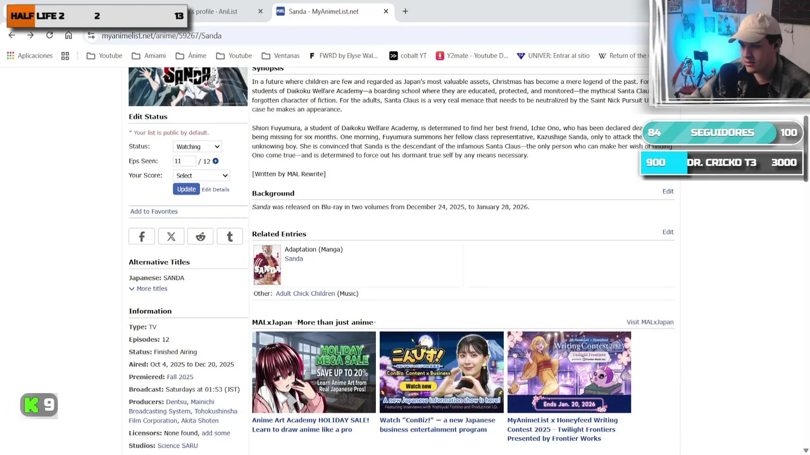Click the Update list button
810x455 pixels.
click(x=186, y=190)
